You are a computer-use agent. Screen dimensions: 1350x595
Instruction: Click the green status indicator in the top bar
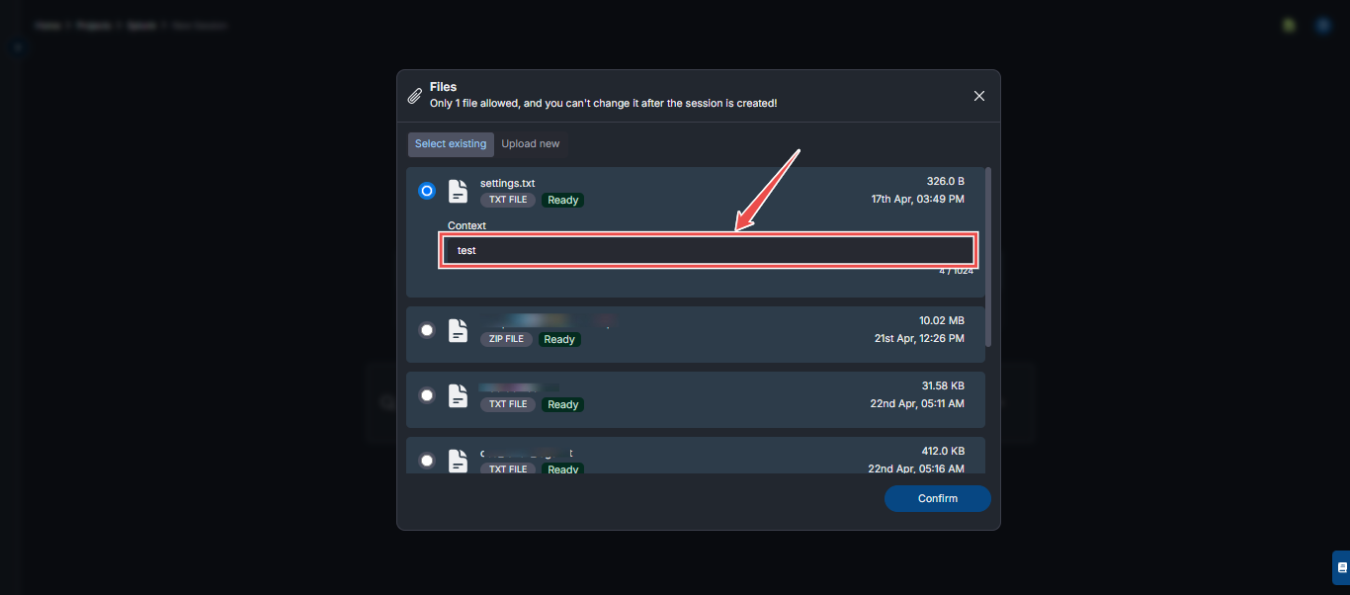click(x=1289, y=25)
